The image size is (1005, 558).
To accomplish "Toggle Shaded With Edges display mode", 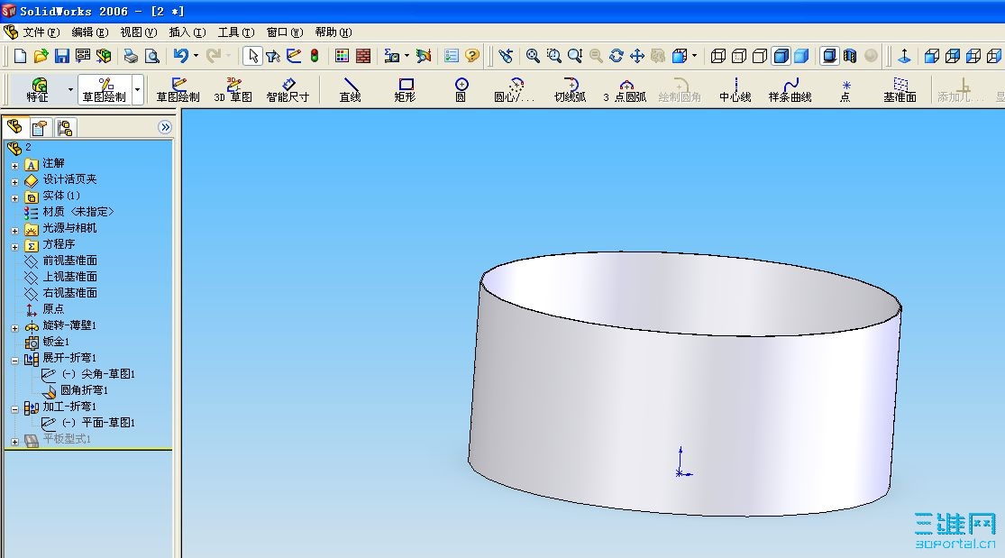I will pos(781,57).
